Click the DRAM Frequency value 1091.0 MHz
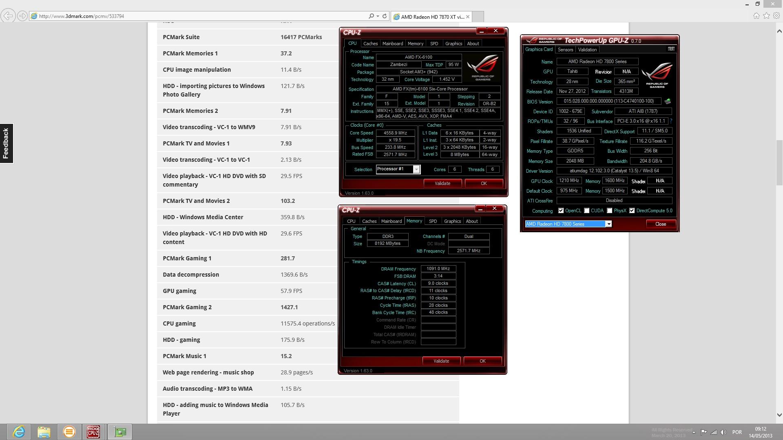 click(x=438, y=269)
